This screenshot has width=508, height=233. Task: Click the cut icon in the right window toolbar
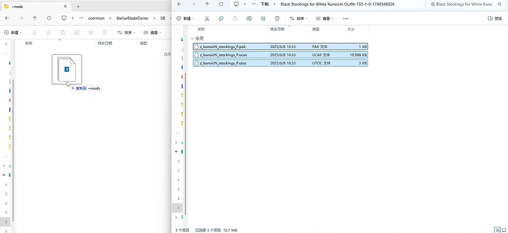207,19
